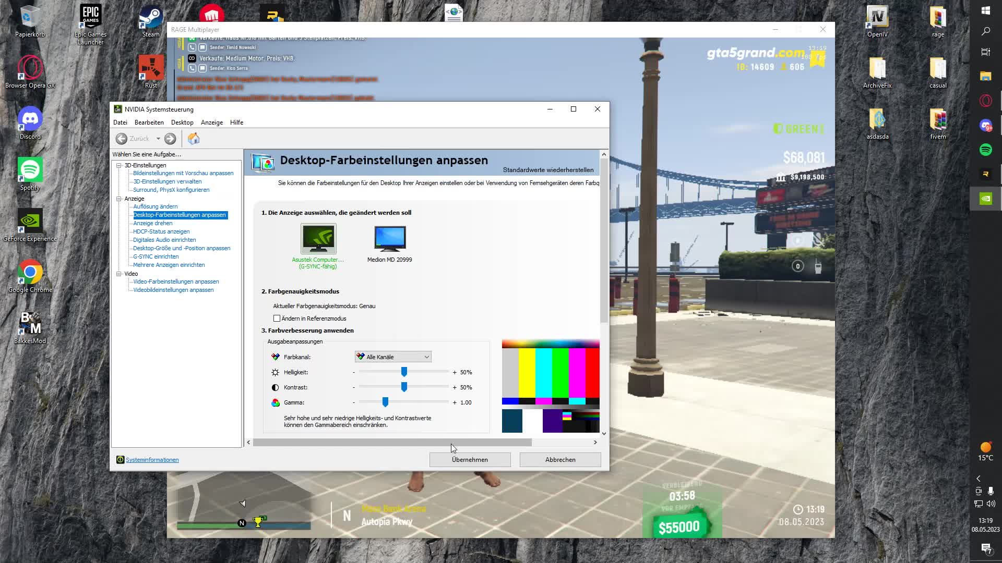Click Spotify icon in the taskbar
This screenshot has height=563, width=1002.
[985, 150]
